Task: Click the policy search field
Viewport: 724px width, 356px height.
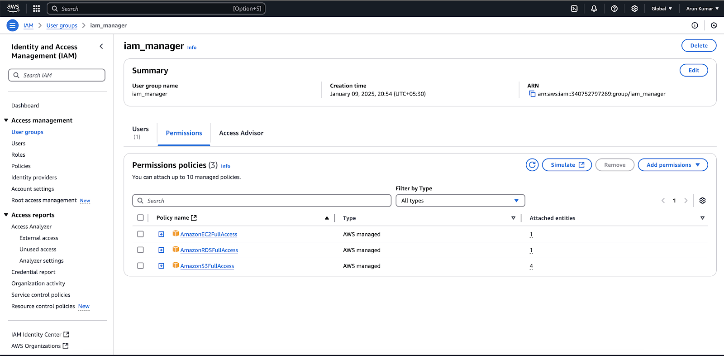Action: pyautogui.click(x=262, y=201)
